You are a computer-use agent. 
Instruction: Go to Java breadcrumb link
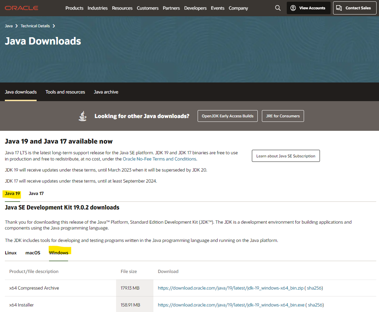click(9, 26)
